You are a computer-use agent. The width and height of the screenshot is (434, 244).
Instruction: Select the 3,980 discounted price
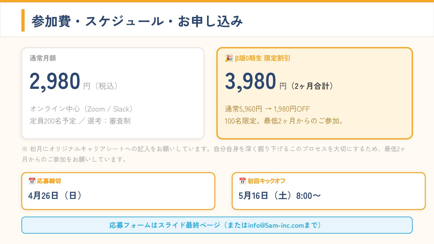[x=250, y=81]
